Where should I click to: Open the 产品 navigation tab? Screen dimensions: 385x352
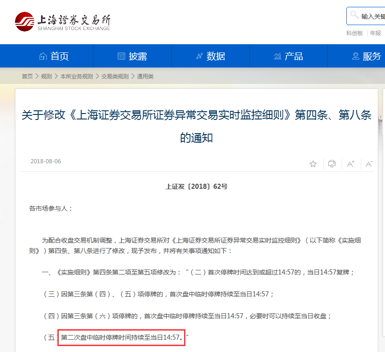point(288,56)
